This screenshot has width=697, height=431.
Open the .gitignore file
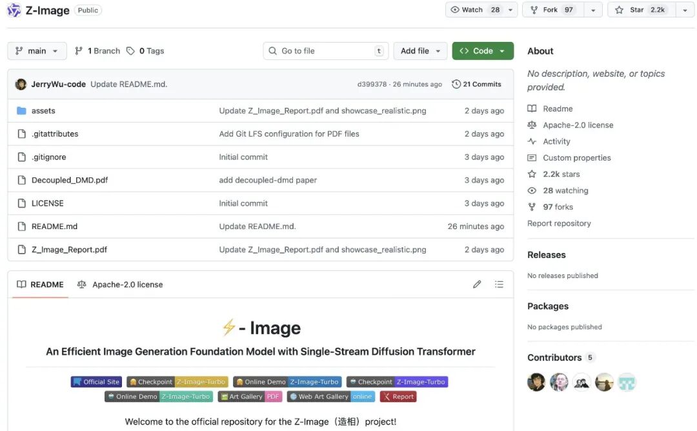coord(49,157)
